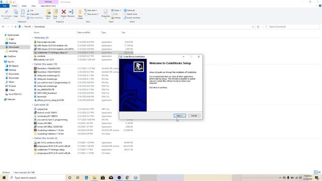Open Microsoft Edge from the taskbar

coord(86,177)
